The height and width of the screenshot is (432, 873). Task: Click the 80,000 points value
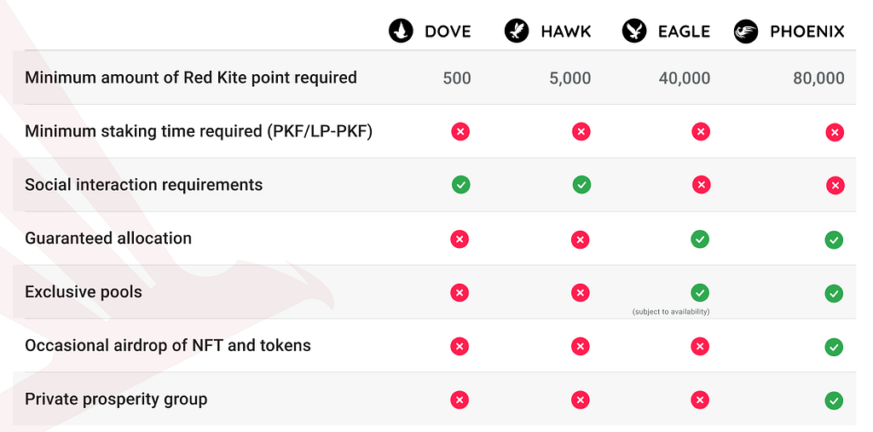point(819,78)
